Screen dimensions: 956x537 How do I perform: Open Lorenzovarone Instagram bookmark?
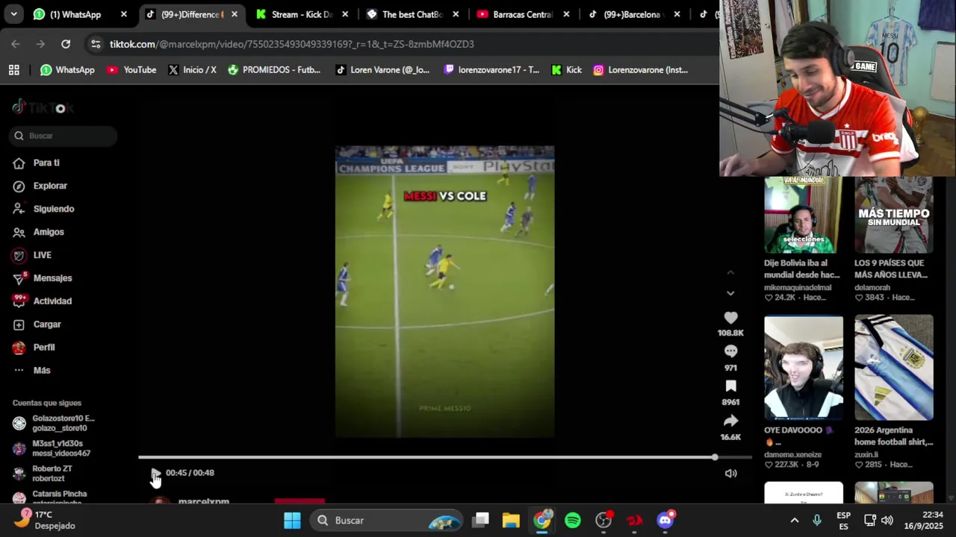pyautogui.click(x=640, y=70)
